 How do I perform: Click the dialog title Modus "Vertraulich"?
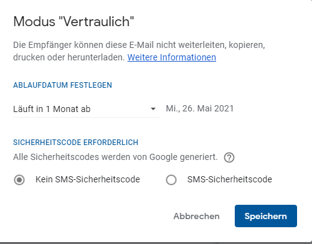(x=73, y=22)
